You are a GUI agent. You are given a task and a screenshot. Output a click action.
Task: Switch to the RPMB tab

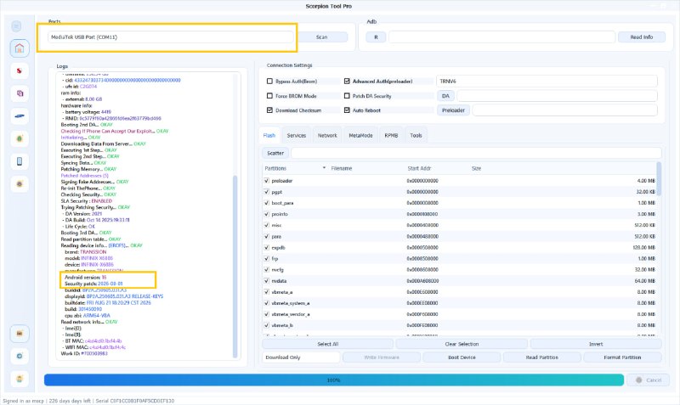click(391, 136)
